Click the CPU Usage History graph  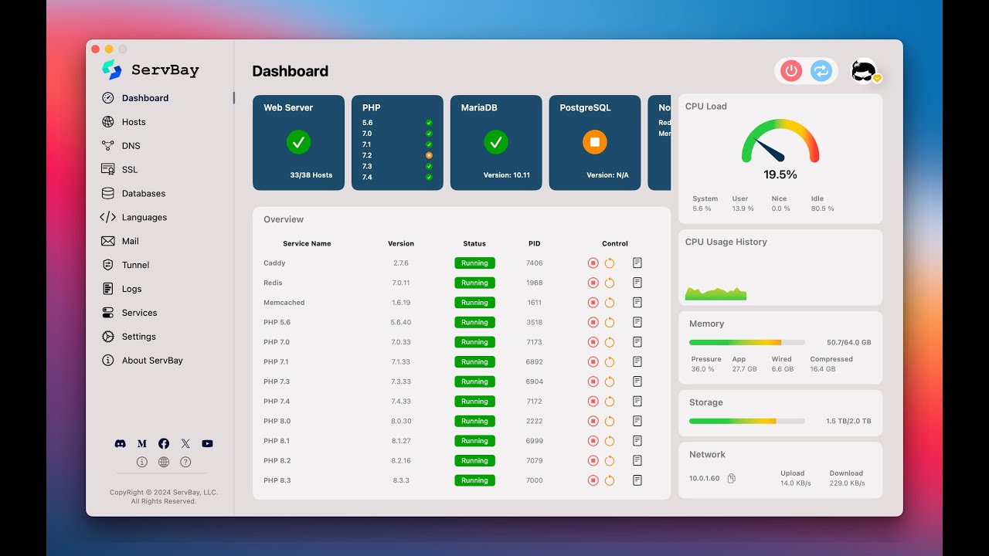pyautogui.click(x=716, y=293)
